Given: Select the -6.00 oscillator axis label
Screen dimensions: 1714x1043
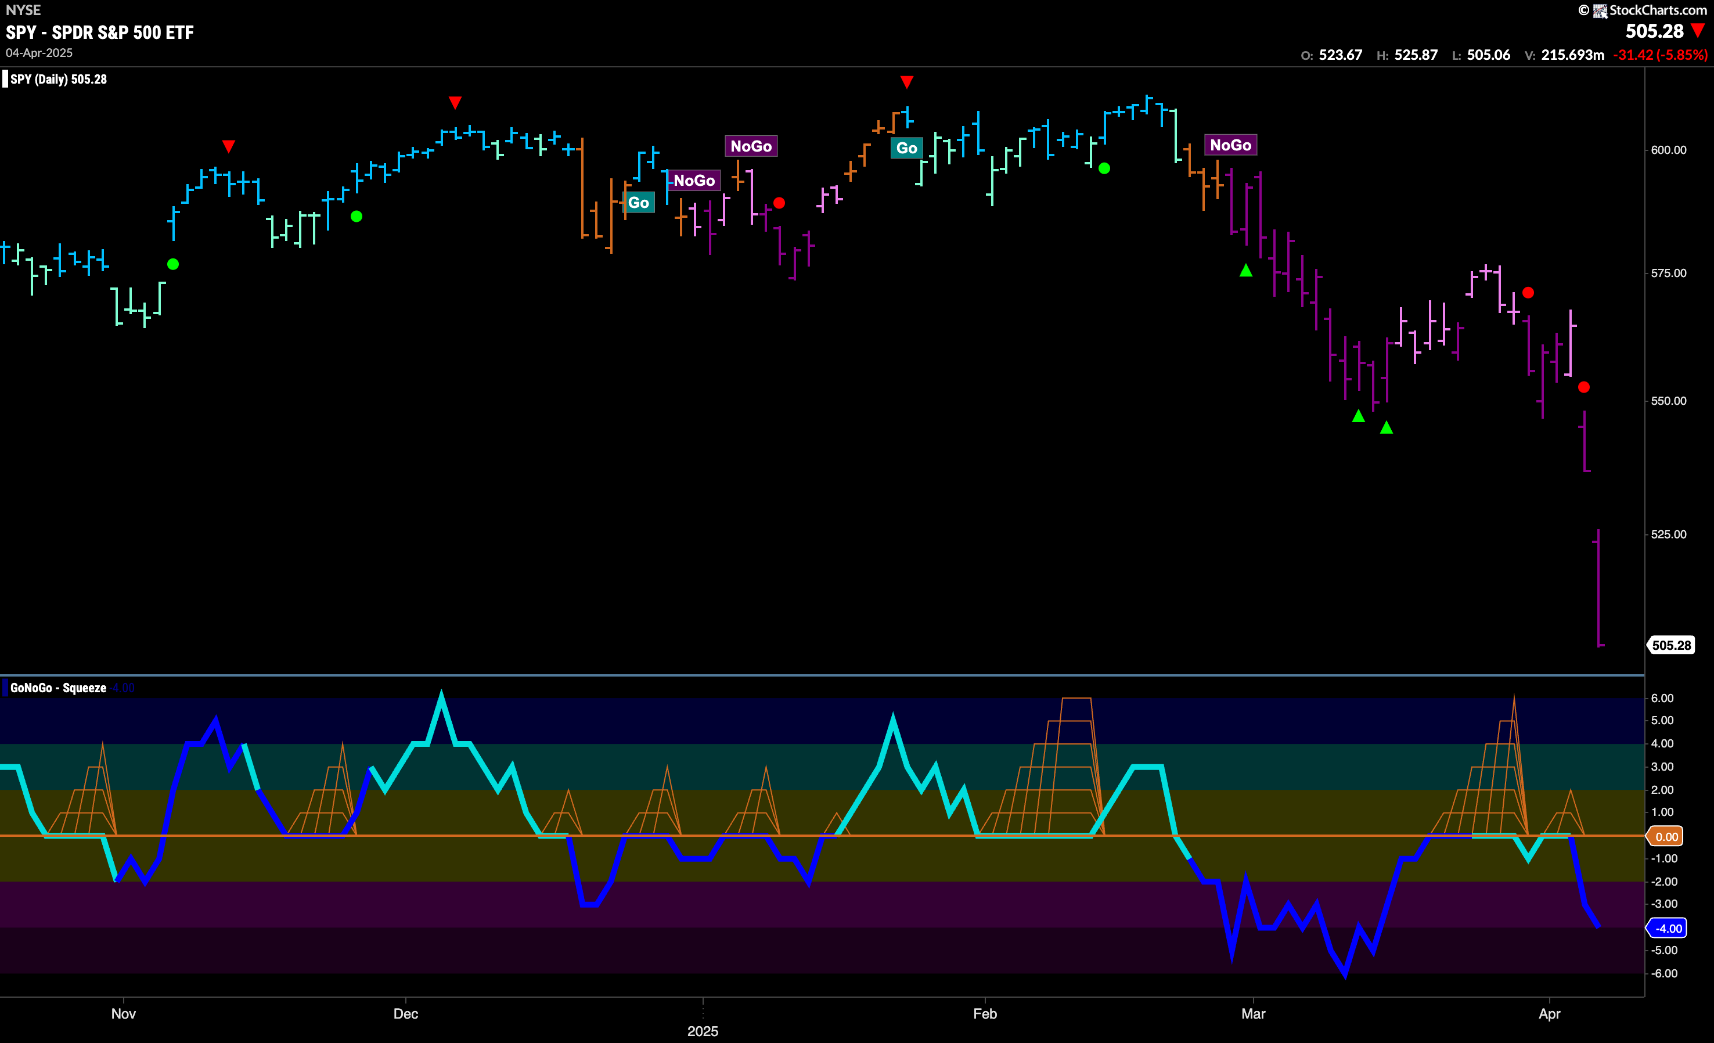Looking at the screenshot, I should tap(1663, 973).
